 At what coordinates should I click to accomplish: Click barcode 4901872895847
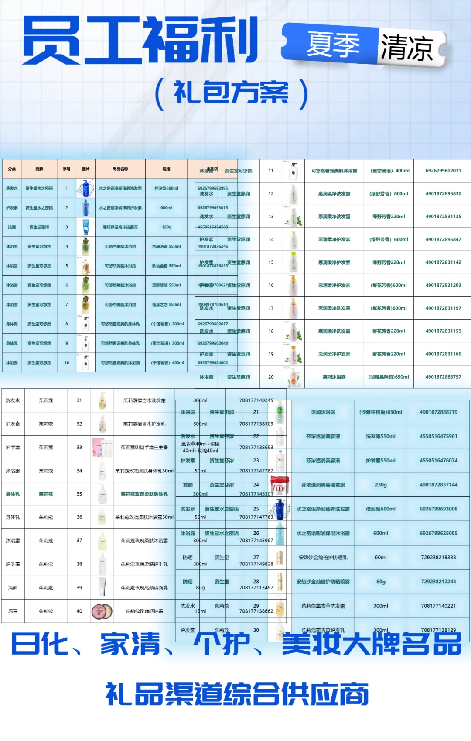[x=443, y=239]
